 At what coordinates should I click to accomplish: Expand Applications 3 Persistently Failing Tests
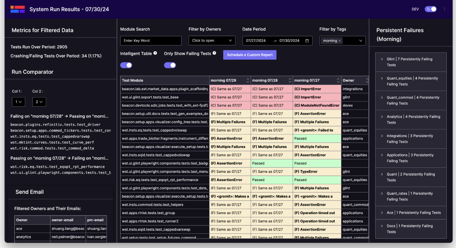(x=411, y=158)
